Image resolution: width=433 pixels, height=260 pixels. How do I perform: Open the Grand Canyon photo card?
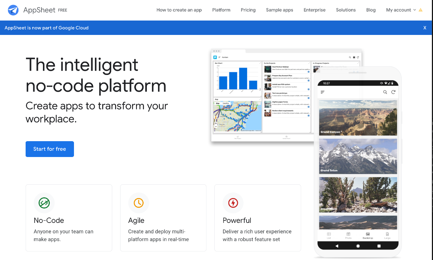click(358, 118)
